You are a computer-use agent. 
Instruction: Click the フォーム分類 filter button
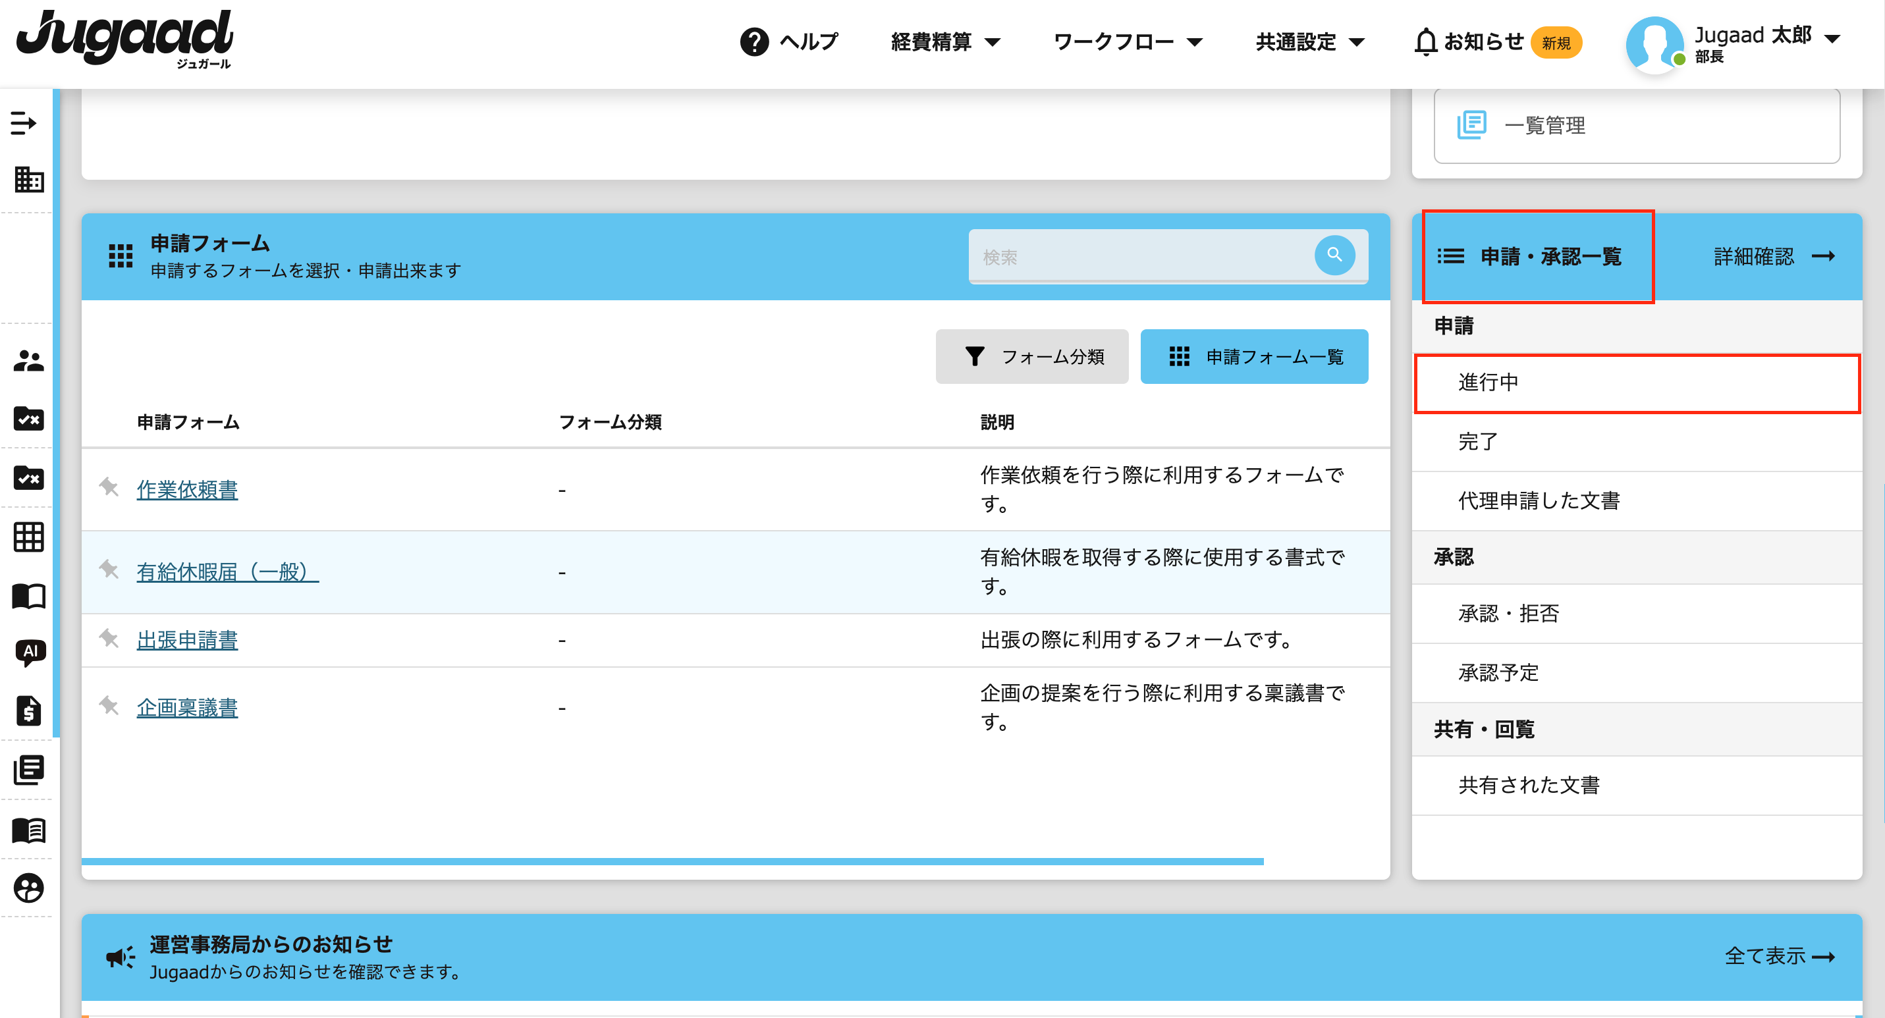point(1032,357)
